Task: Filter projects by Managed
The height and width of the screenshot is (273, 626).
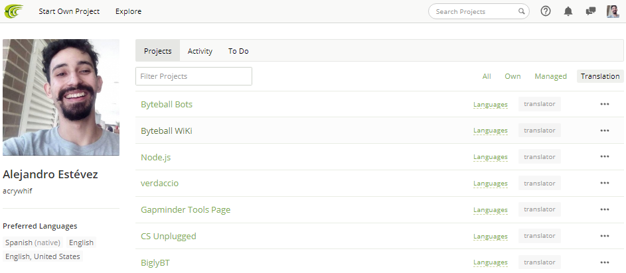Action: [550, 76]
